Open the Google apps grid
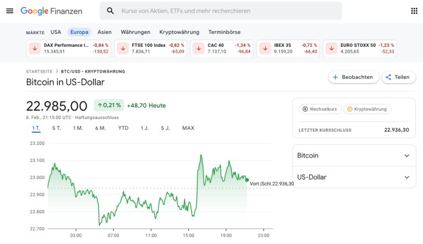This screenshot has height=244, width=423. point(414,11)
